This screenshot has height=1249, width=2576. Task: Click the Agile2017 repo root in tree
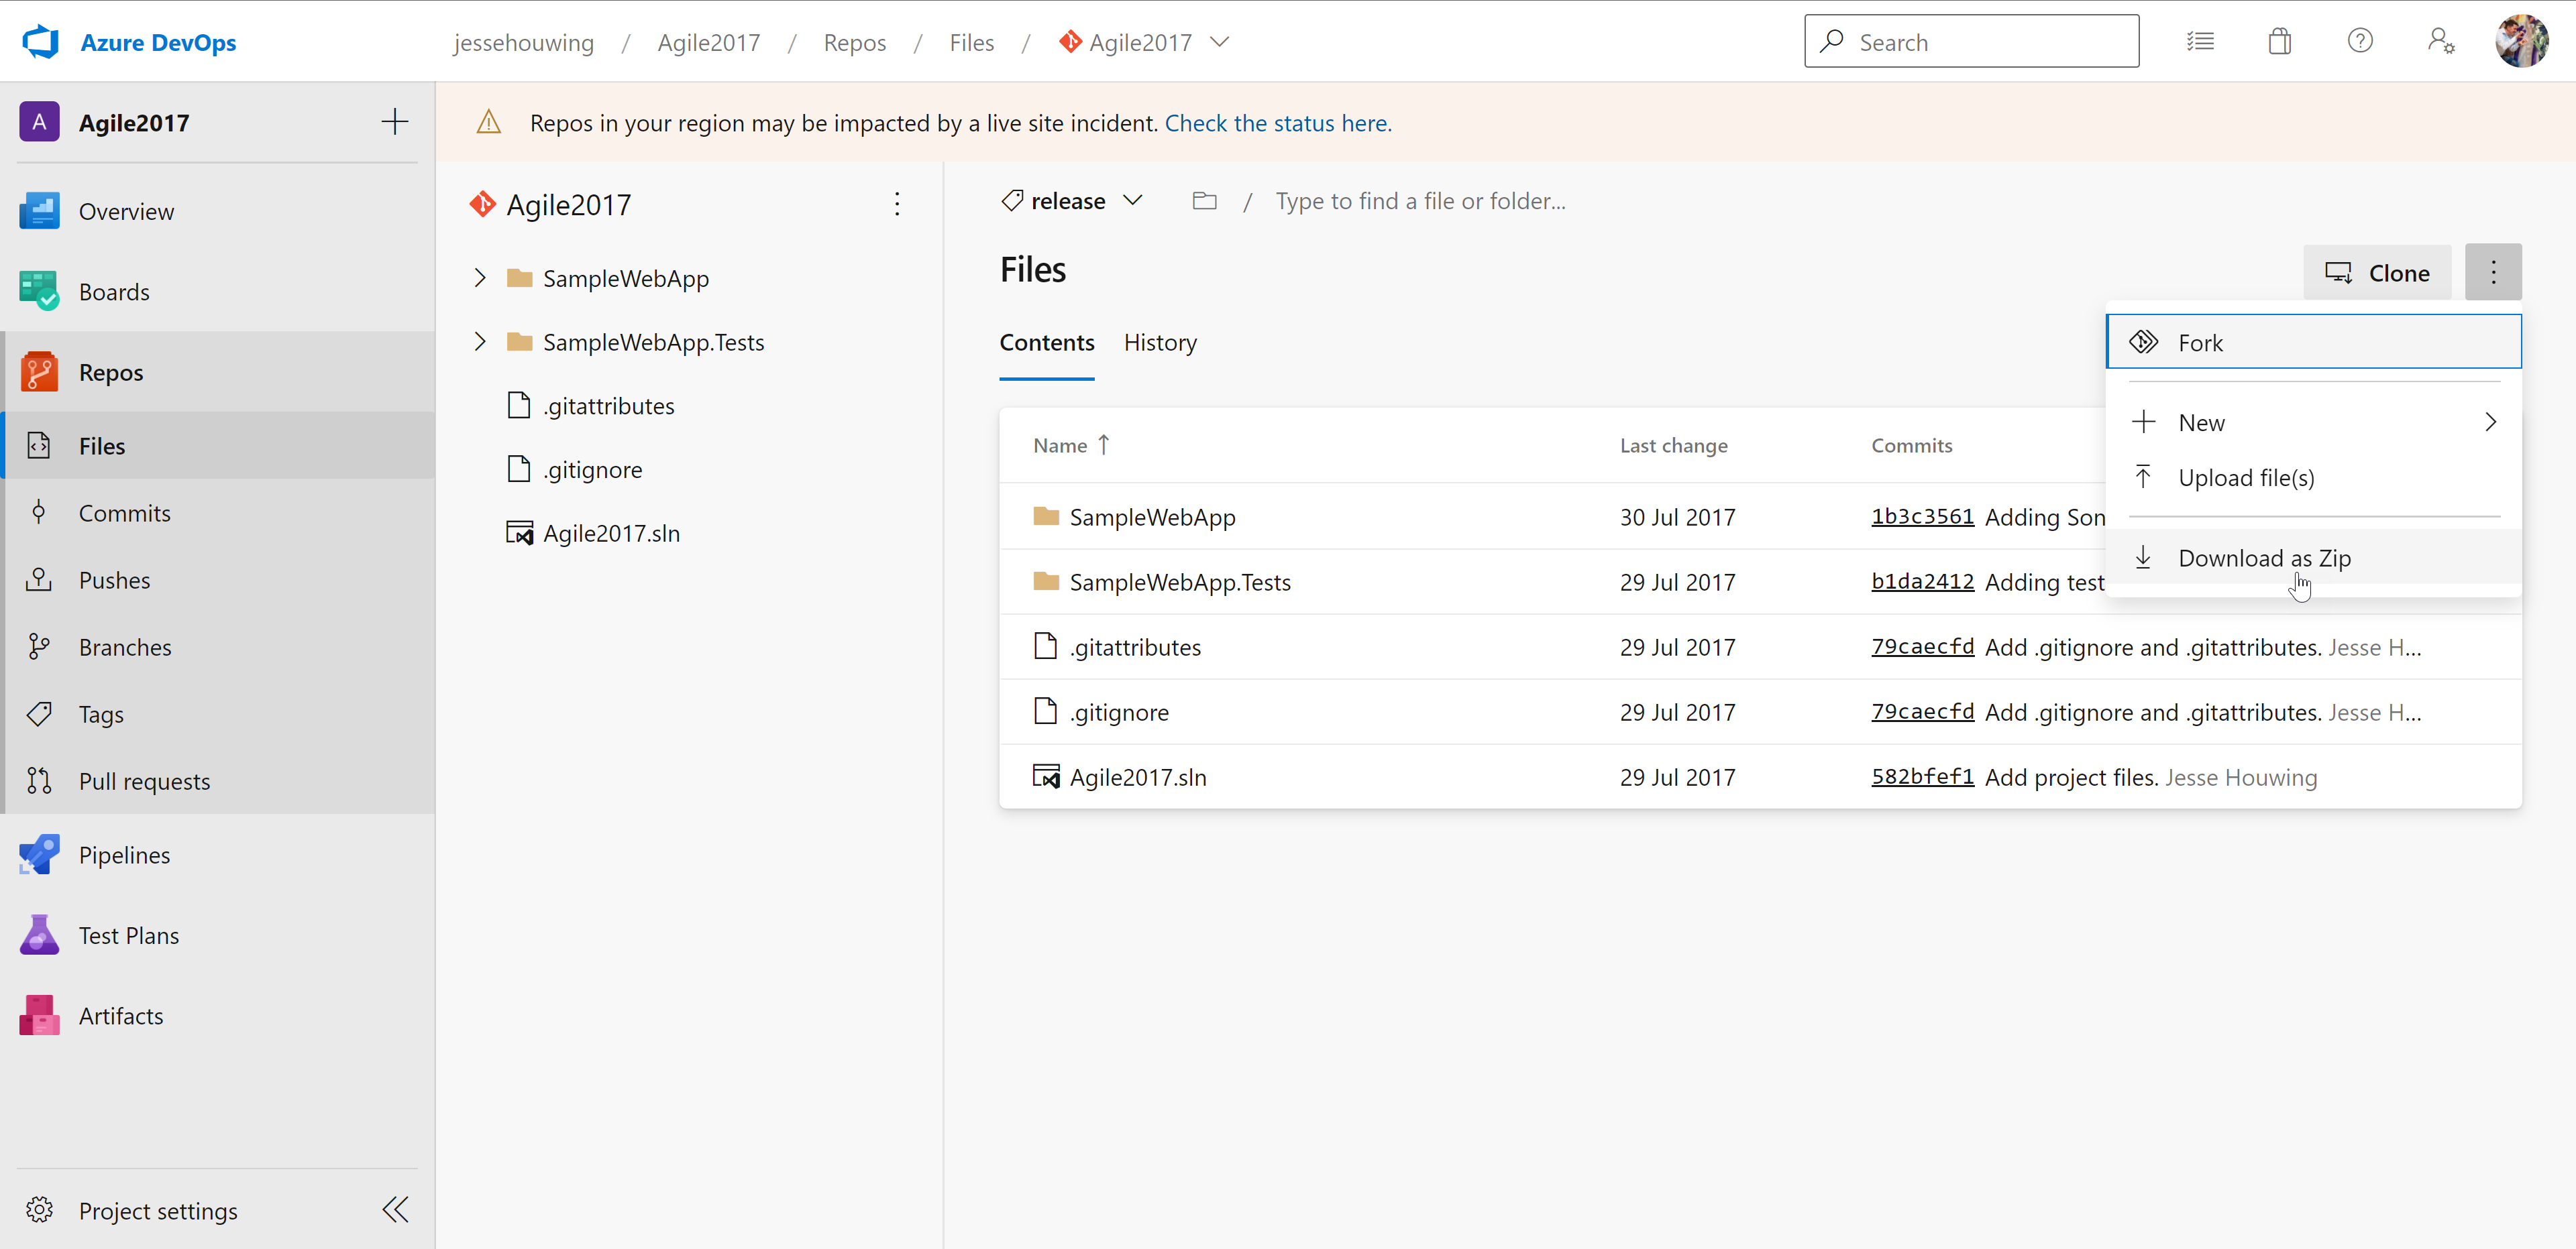point(568,204)
